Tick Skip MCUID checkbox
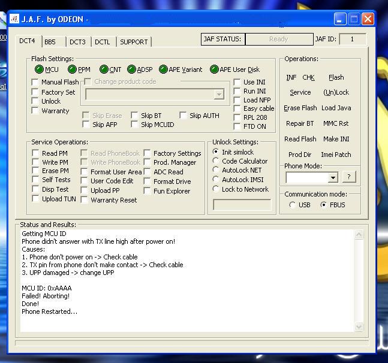Viewport: 388px width, 363px height. (134, 125)
